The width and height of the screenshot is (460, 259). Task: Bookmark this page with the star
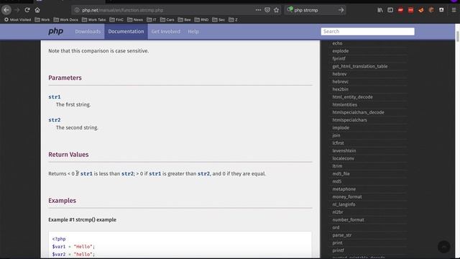pyautogui.click(x=276, y=10)
